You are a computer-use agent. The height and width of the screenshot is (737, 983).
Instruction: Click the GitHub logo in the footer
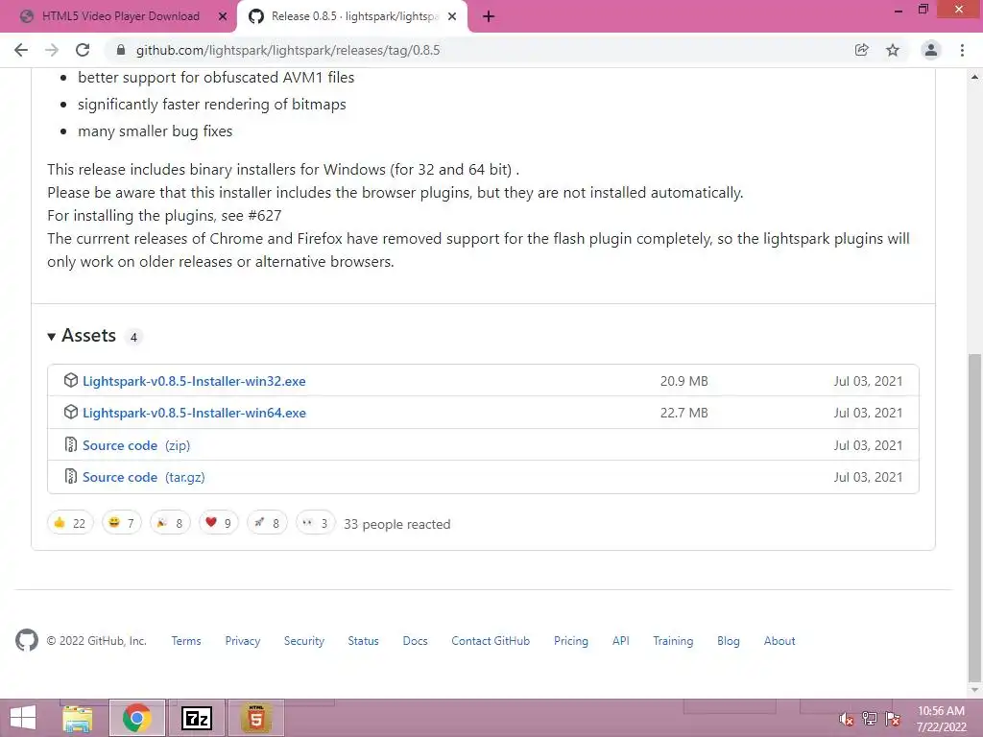26,640
